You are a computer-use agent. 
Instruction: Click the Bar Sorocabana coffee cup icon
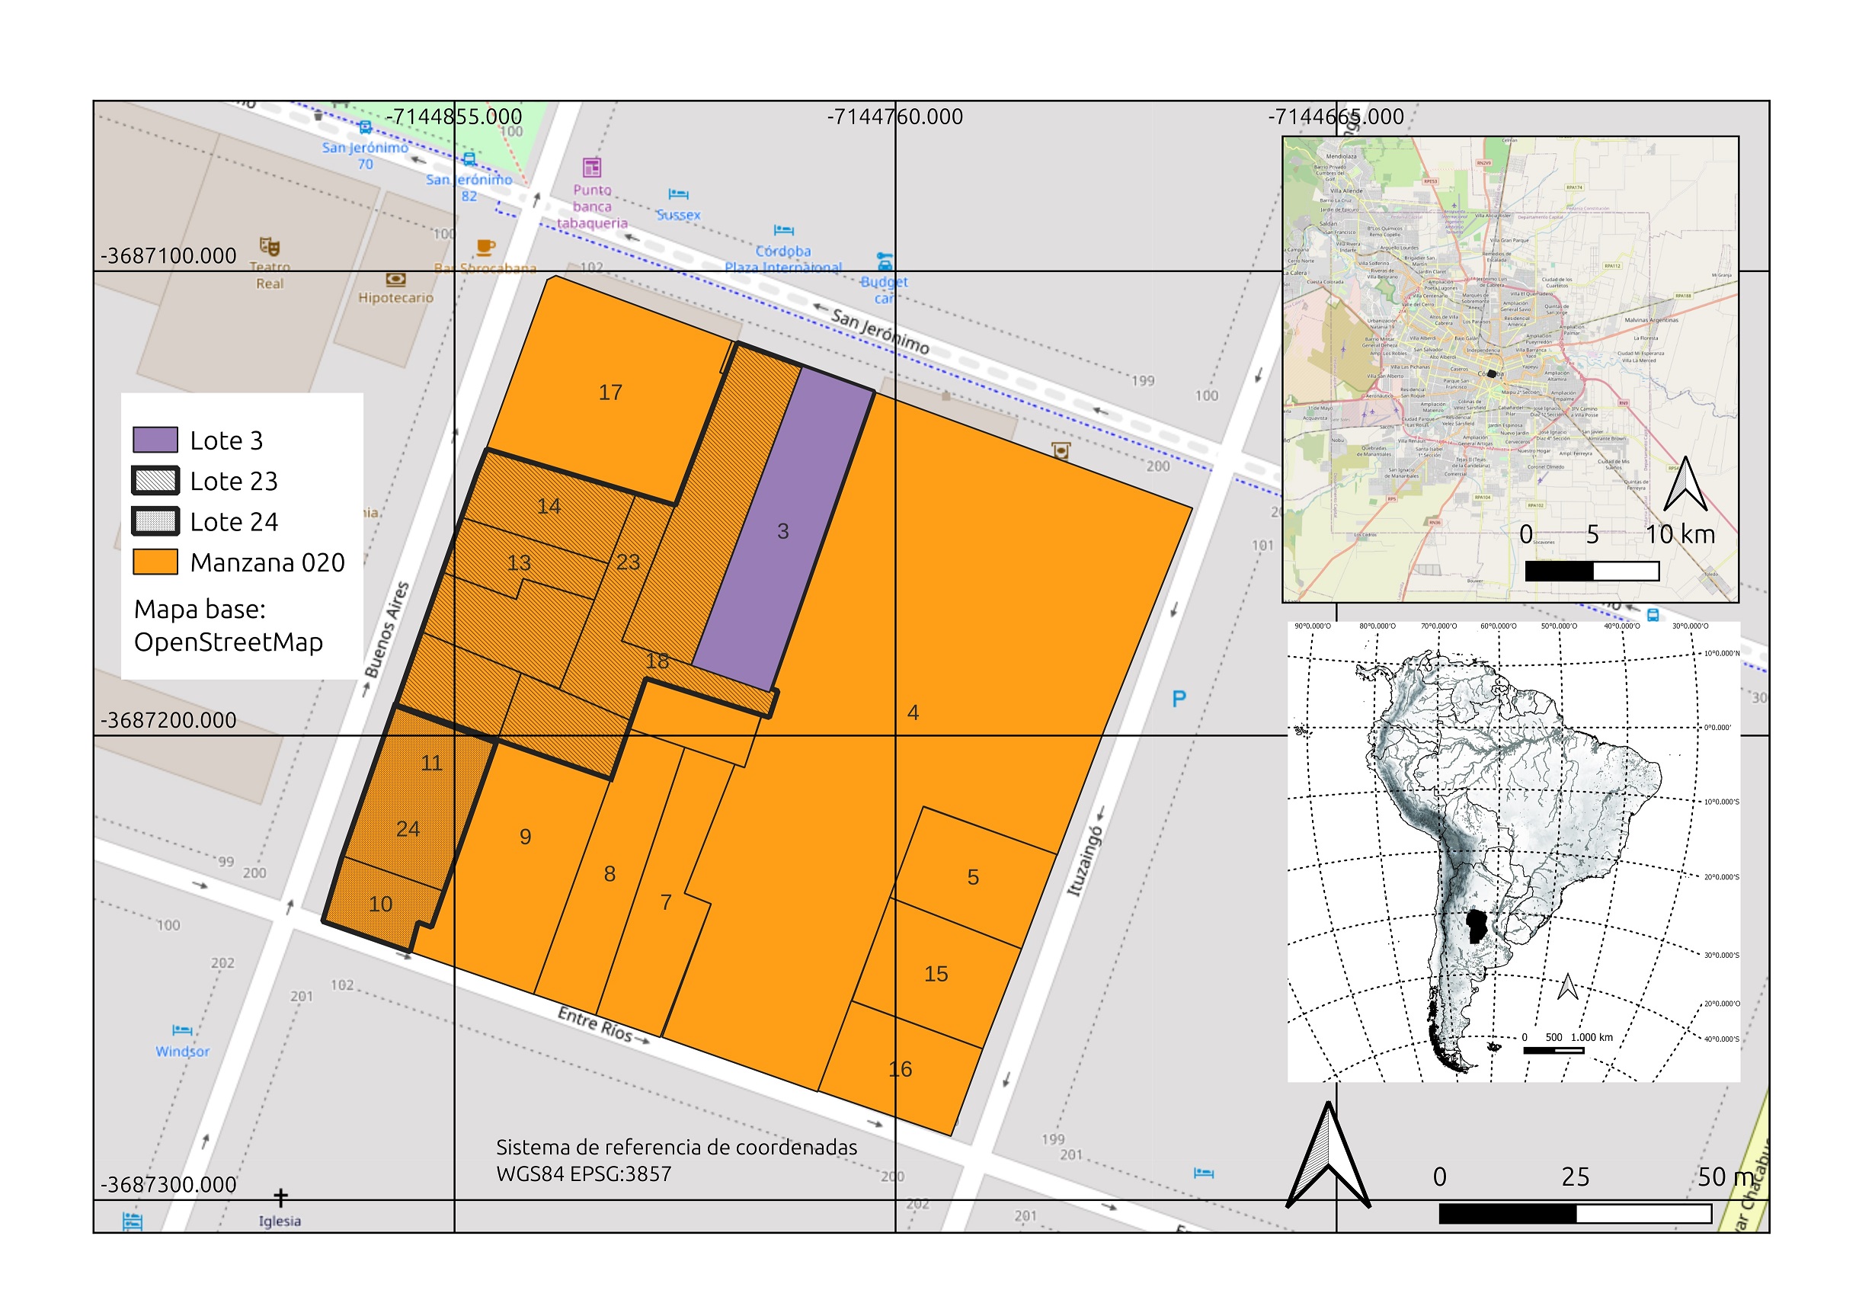485,247
